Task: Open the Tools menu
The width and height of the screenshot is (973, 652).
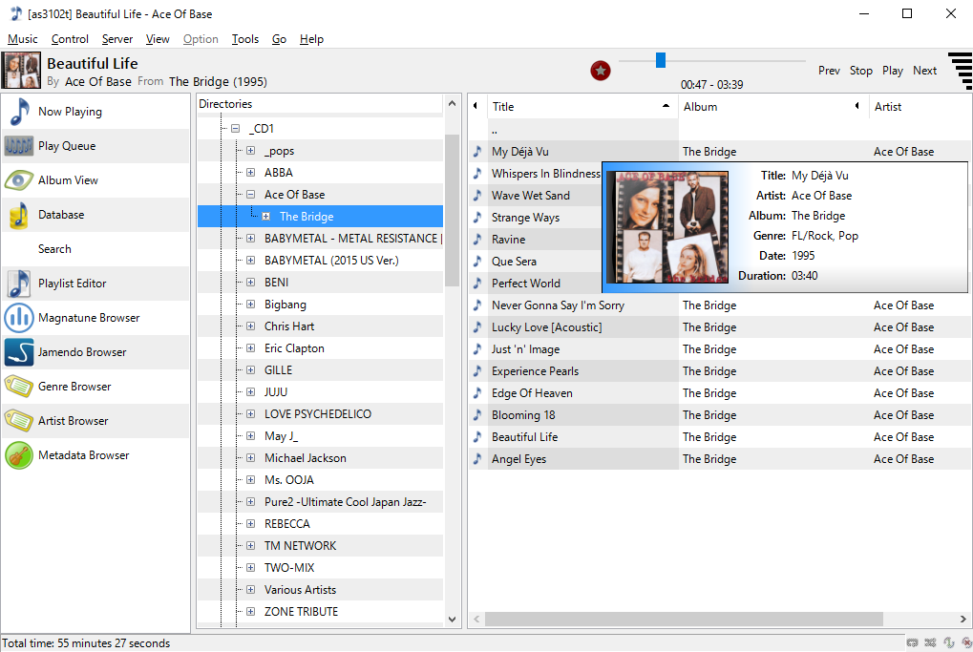Action: point(245,39)
